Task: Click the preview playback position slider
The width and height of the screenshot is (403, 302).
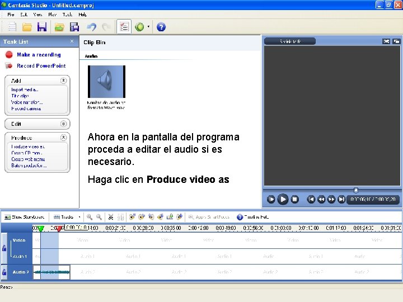Action: click(356, 190)
